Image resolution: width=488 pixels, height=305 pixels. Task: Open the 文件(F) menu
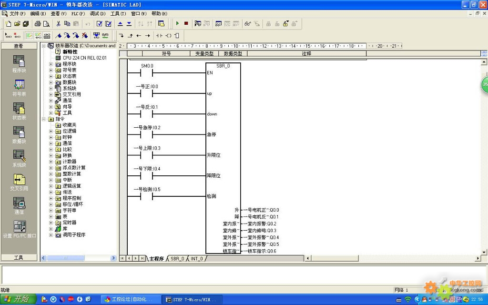pyautogui.click(x=18, y=14)
